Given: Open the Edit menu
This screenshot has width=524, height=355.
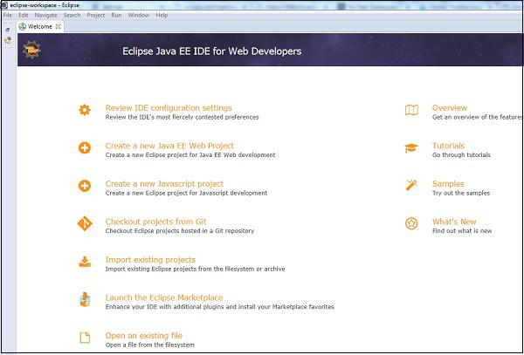Looking at the screenshot, I should 23,16.
